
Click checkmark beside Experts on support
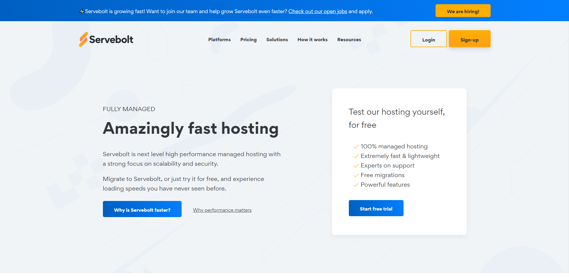(x=356, y=166)
